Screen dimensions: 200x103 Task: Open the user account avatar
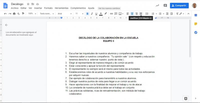click(x=194, y=5)
